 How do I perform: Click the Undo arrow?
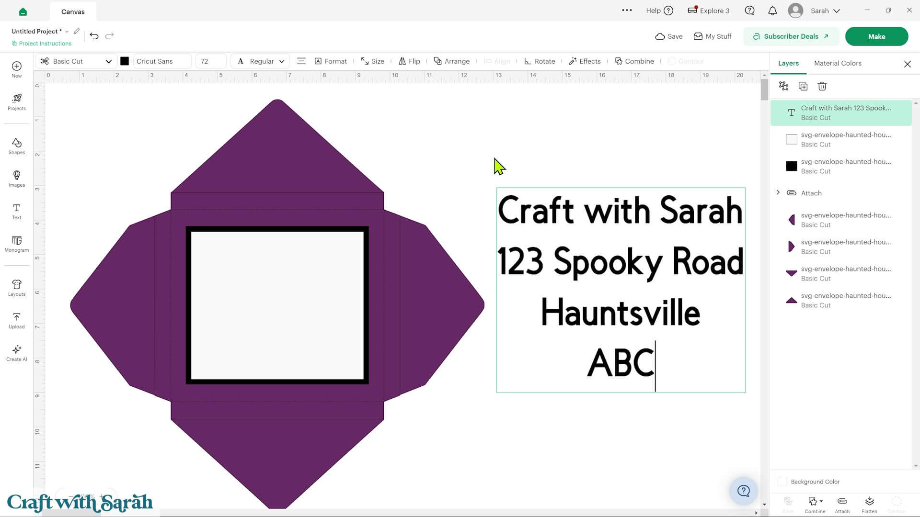(x=94, y=36)
